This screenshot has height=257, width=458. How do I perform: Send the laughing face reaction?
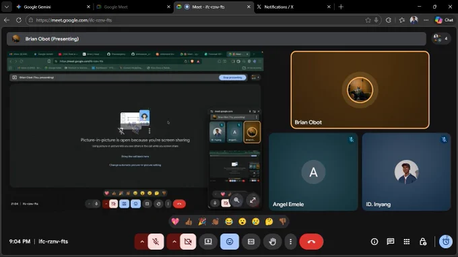coord(229,221)
